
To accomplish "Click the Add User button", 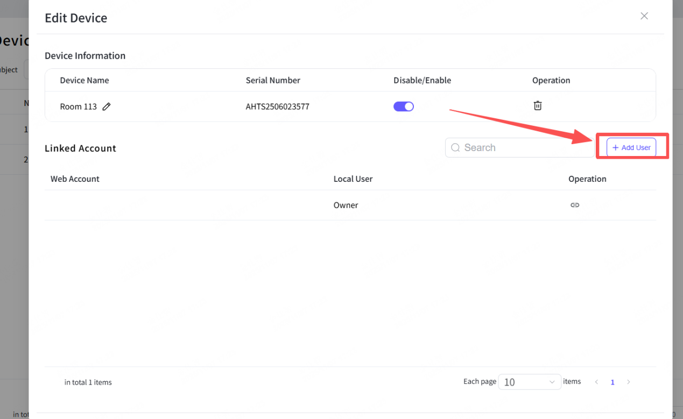I will click(x=631, y=147).
